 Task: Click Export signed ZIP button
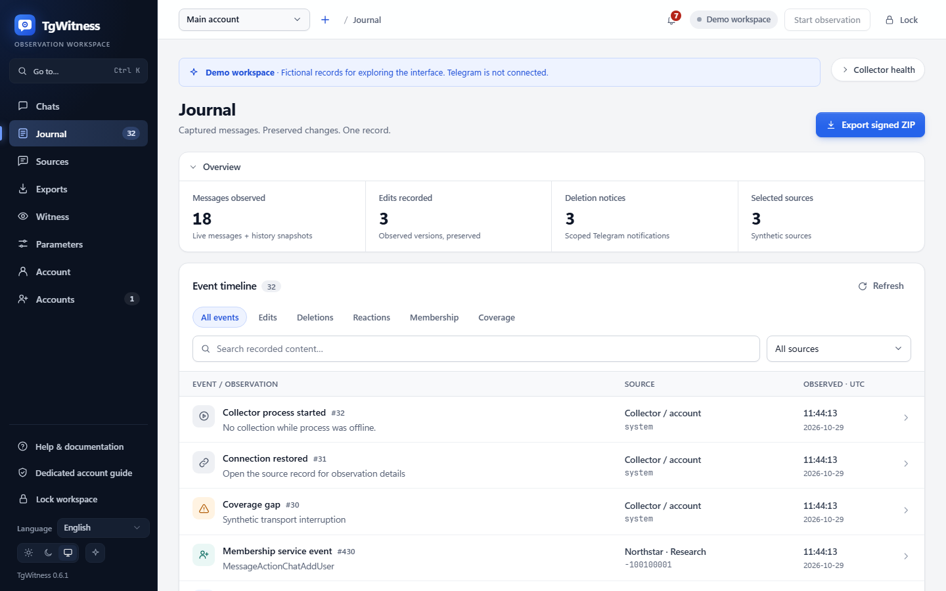tap(870, 125)
